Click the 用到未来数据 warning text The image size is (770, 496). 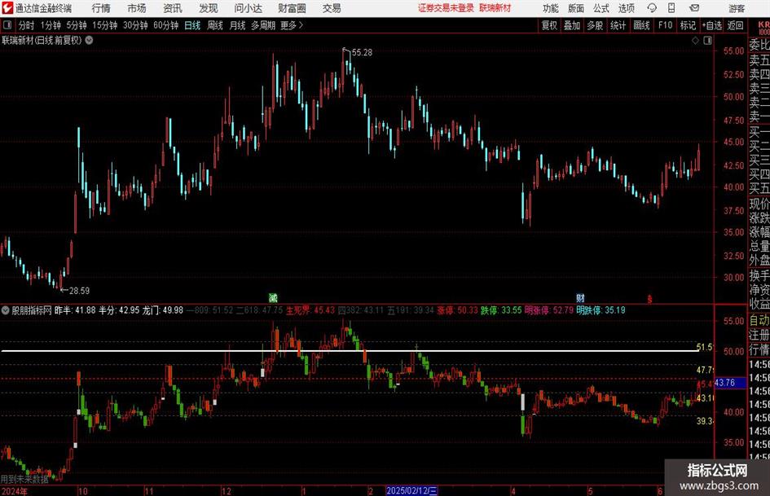pyautogui.click(x=24, y=479)
